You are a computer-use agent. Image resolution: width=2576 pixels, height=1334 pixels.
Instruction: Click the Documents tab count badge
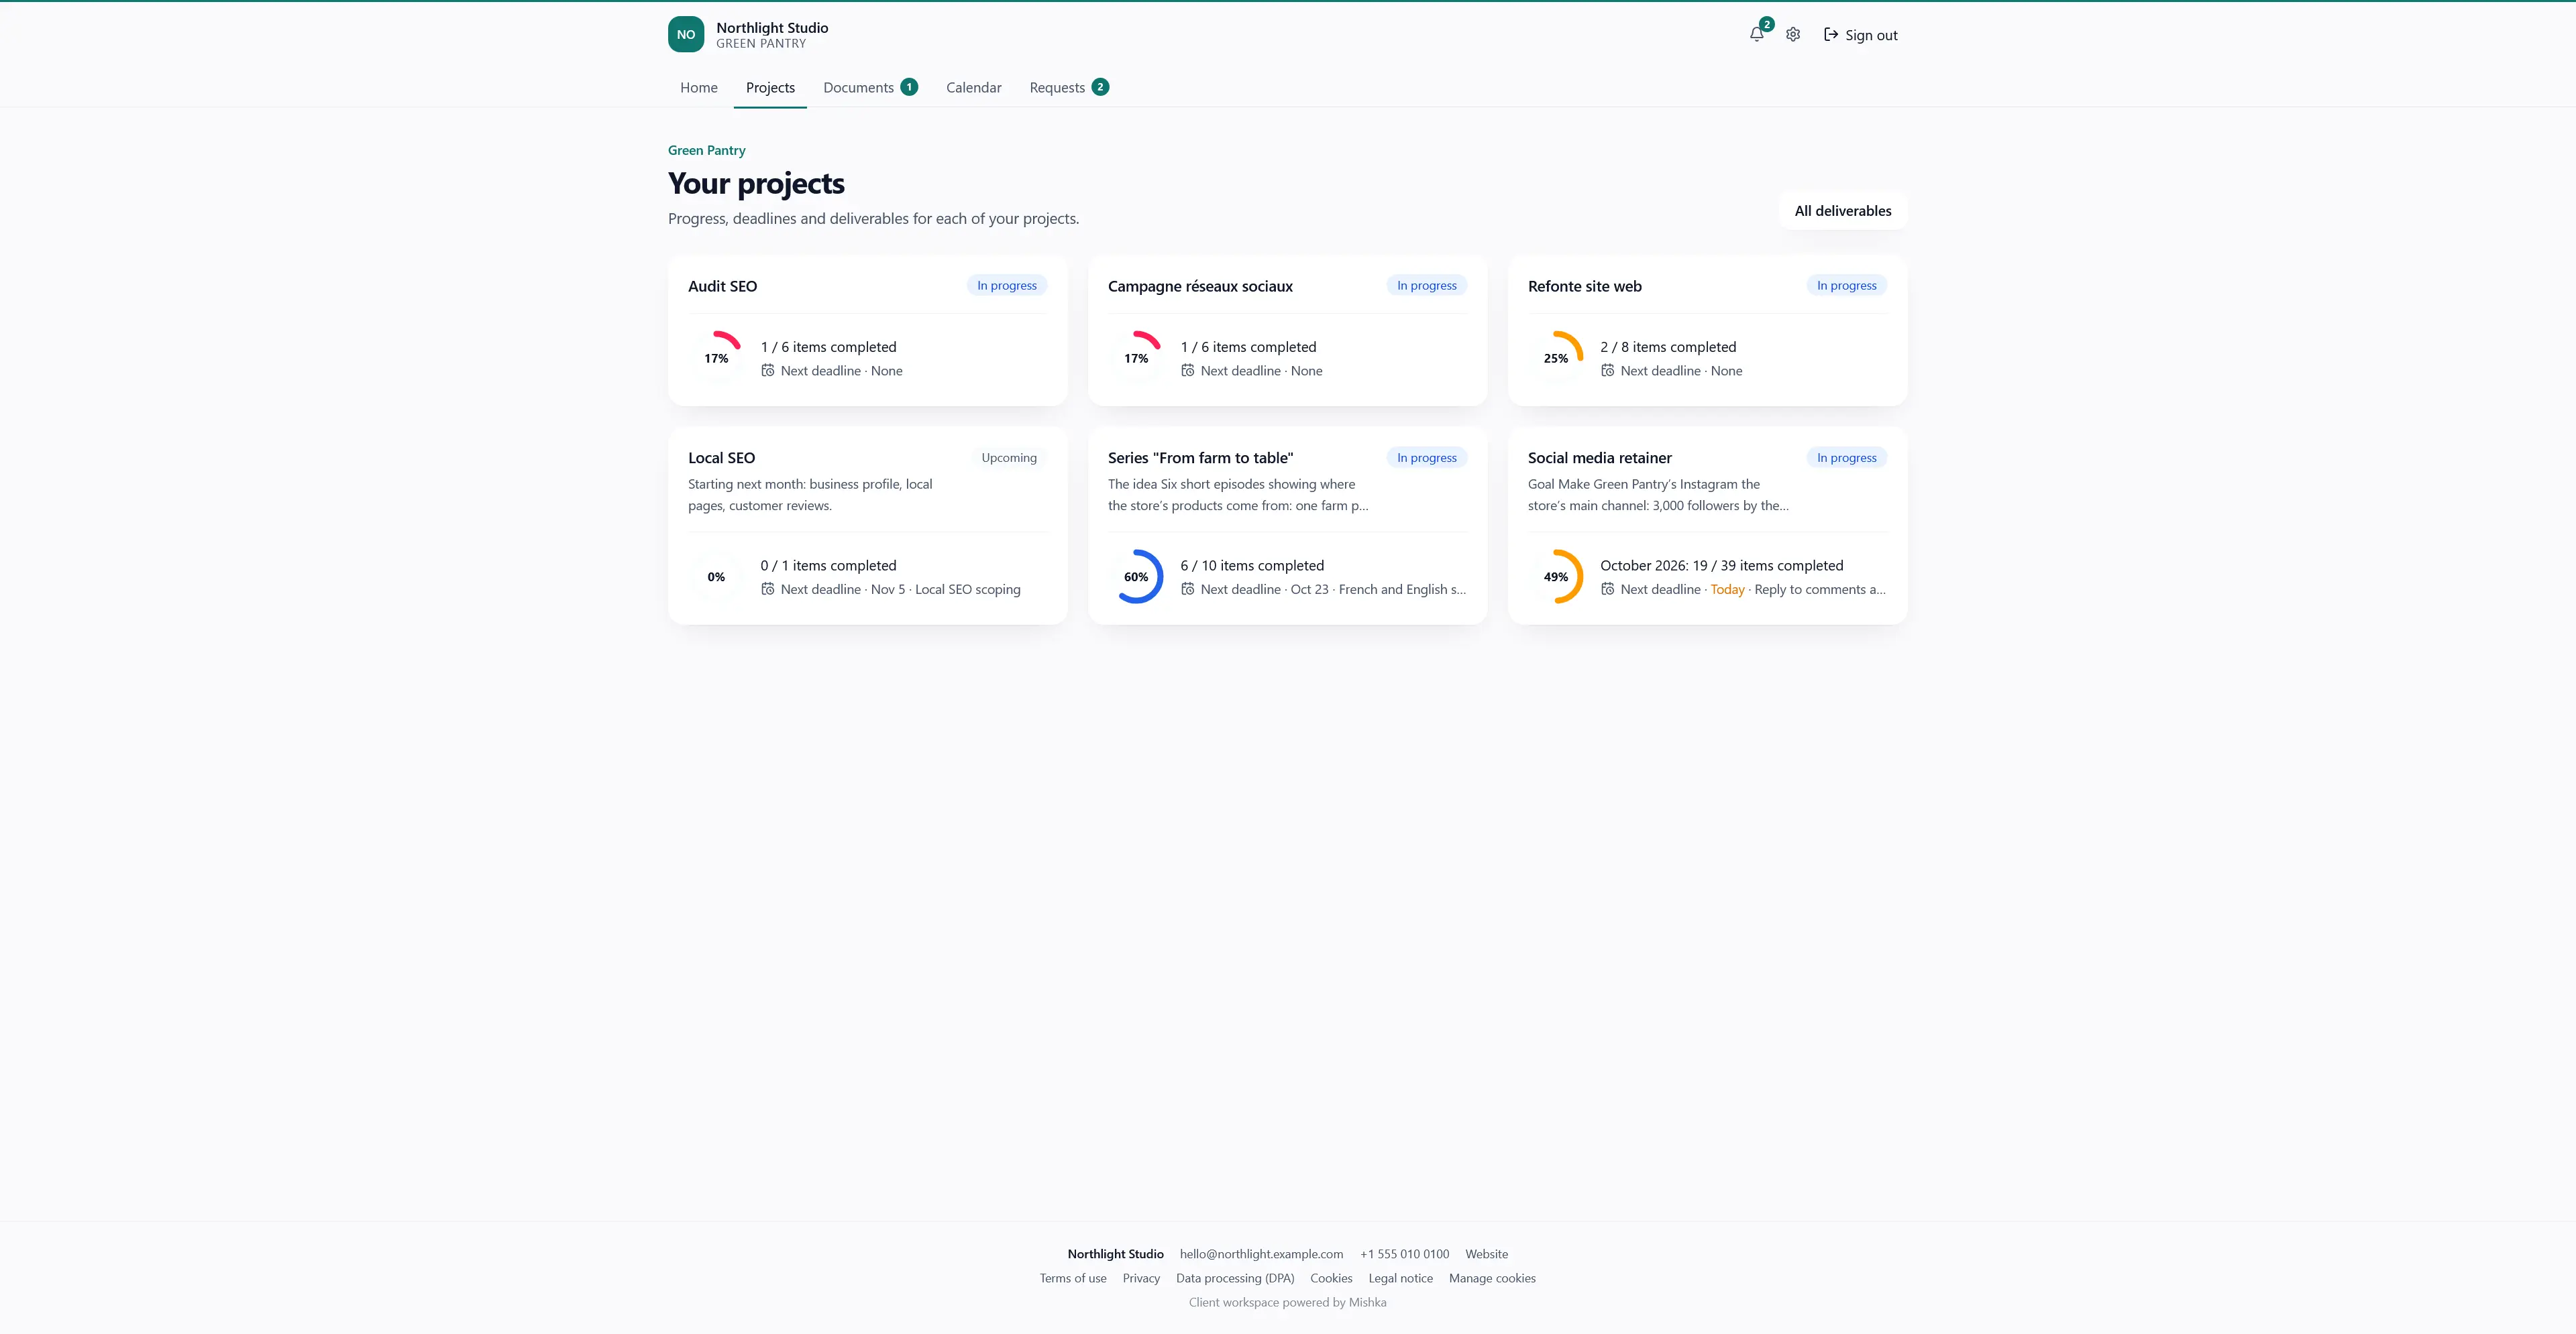pyautogui.click(x=909, y=87)
